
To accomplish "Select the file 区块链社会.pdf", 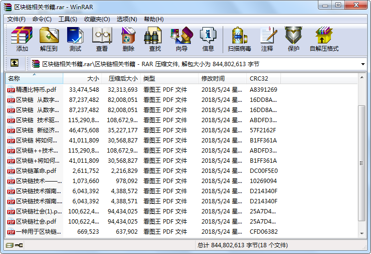I will [x=36, y=221].
